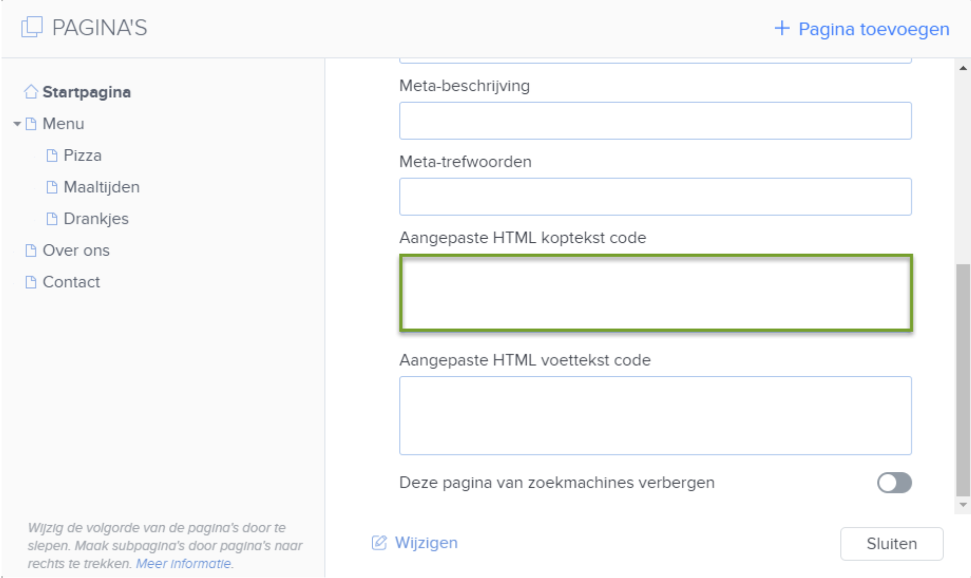971x578 pixels.
Task: Click the scrollbar down arrow
Action: (962, 504)
